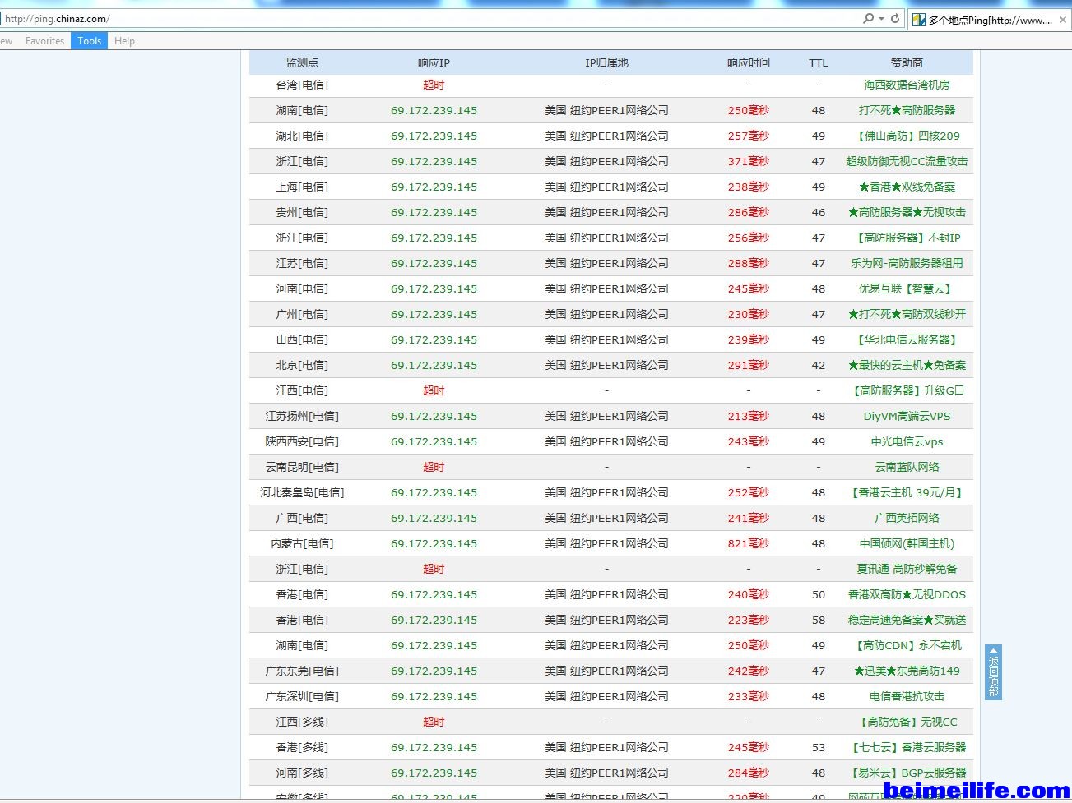Open sponsor link 海西数据台湾机房
Viewport: 1072px width, 803px height.
pyautogui.click(x=907, y=85)
